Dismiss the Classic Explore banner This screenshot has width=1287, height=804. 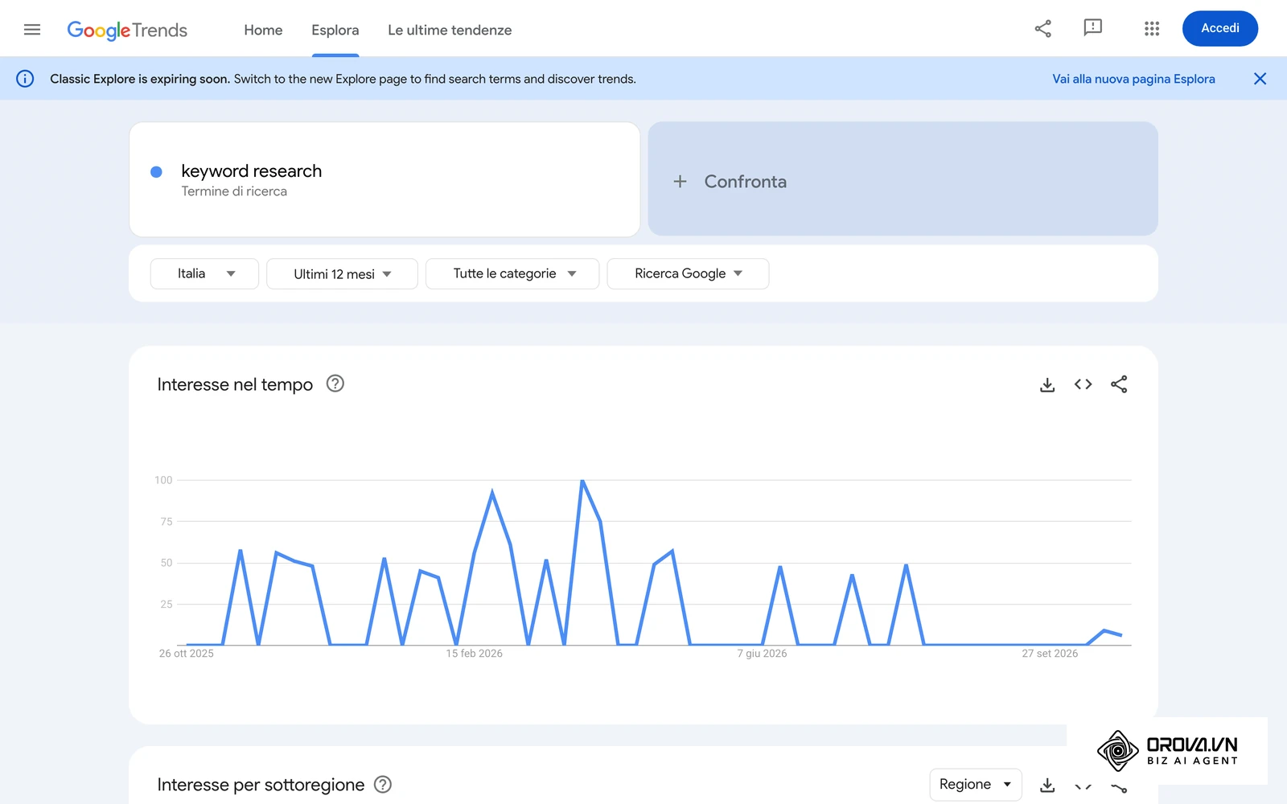click(1260, 79)
